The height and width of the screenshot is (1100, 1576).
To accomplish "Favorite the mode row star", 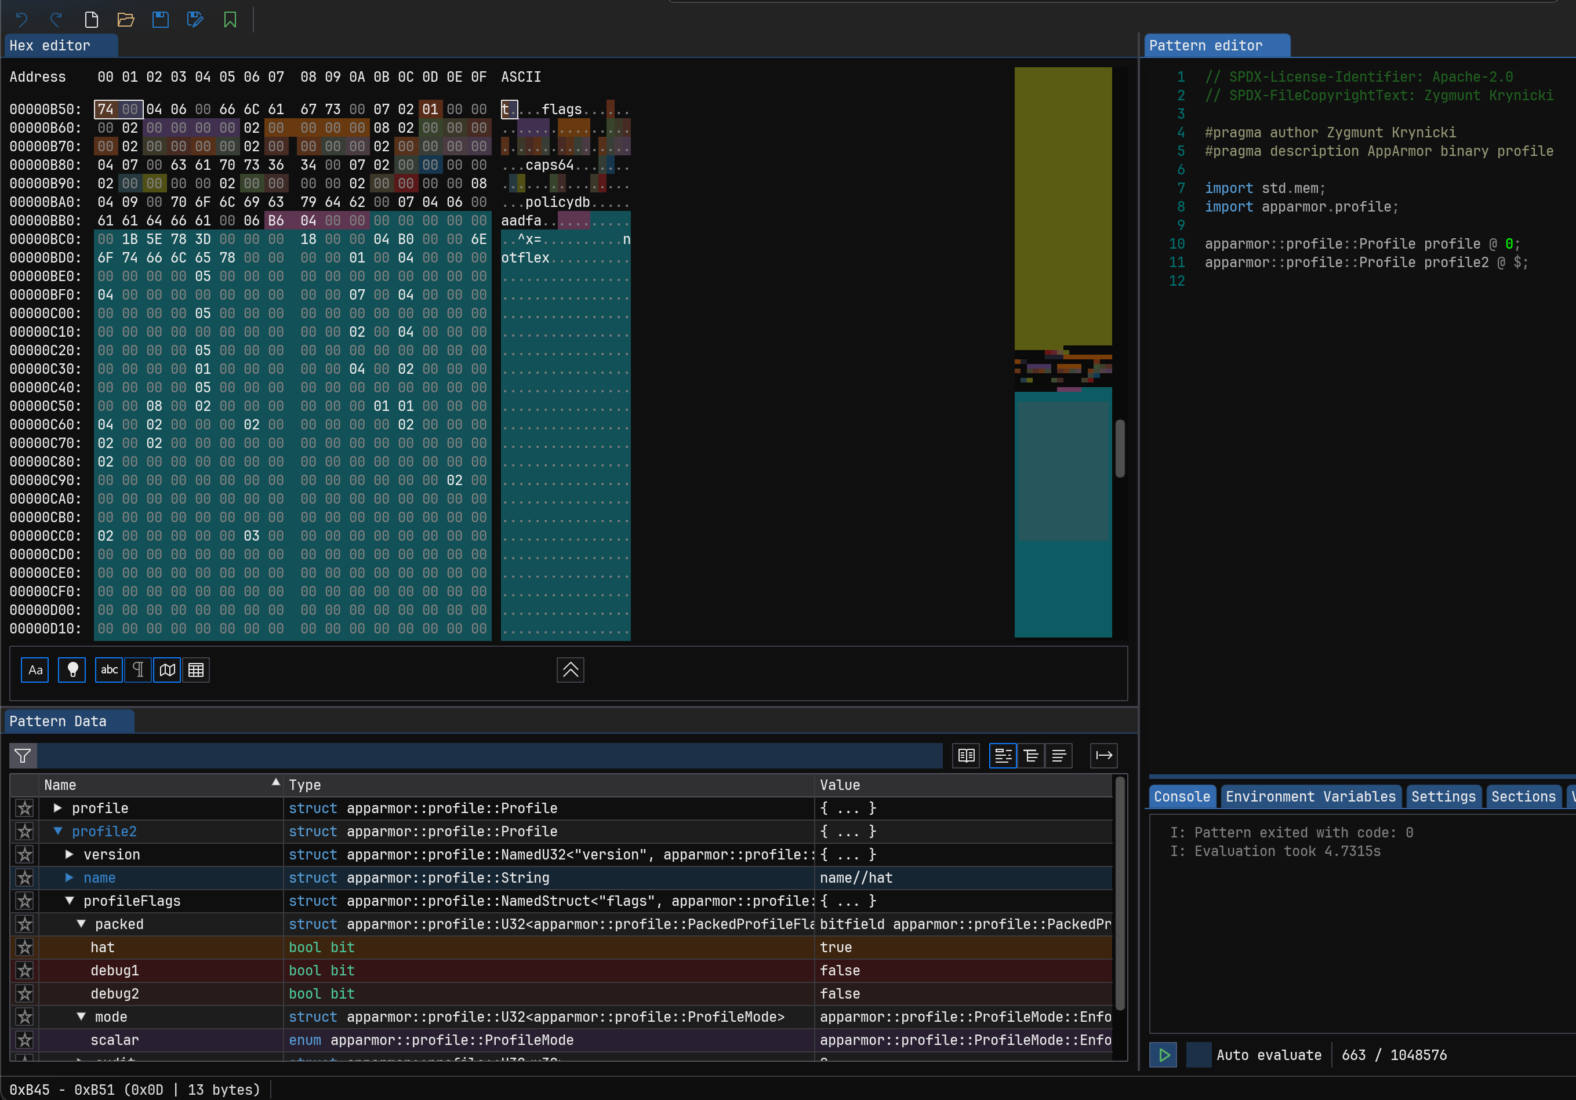I will click(x=25, y=1017).
